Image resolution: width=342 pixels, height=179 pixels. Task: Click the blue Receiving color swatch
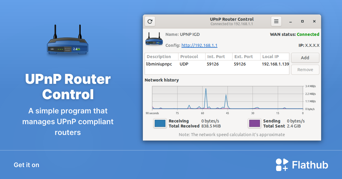pyautogui.click(x=160, y=123)
